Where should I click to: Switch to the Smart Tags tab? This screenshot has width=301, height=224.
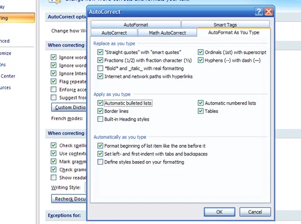coord(225,25)
